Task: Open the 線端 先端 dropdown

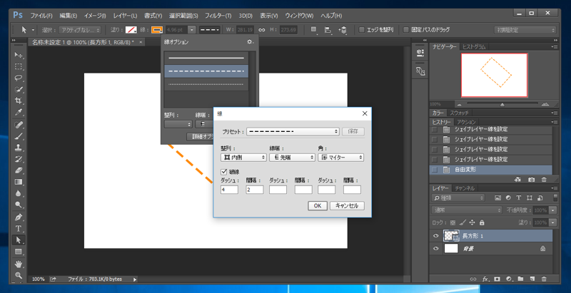Action: (x=292, y=158)
